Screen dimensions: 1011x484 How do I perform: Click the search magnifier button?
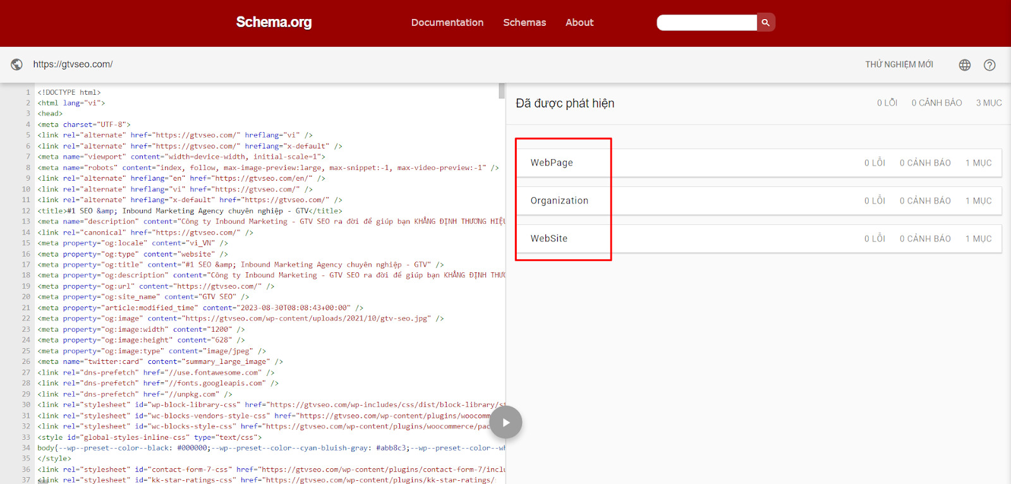coord(765,23)
